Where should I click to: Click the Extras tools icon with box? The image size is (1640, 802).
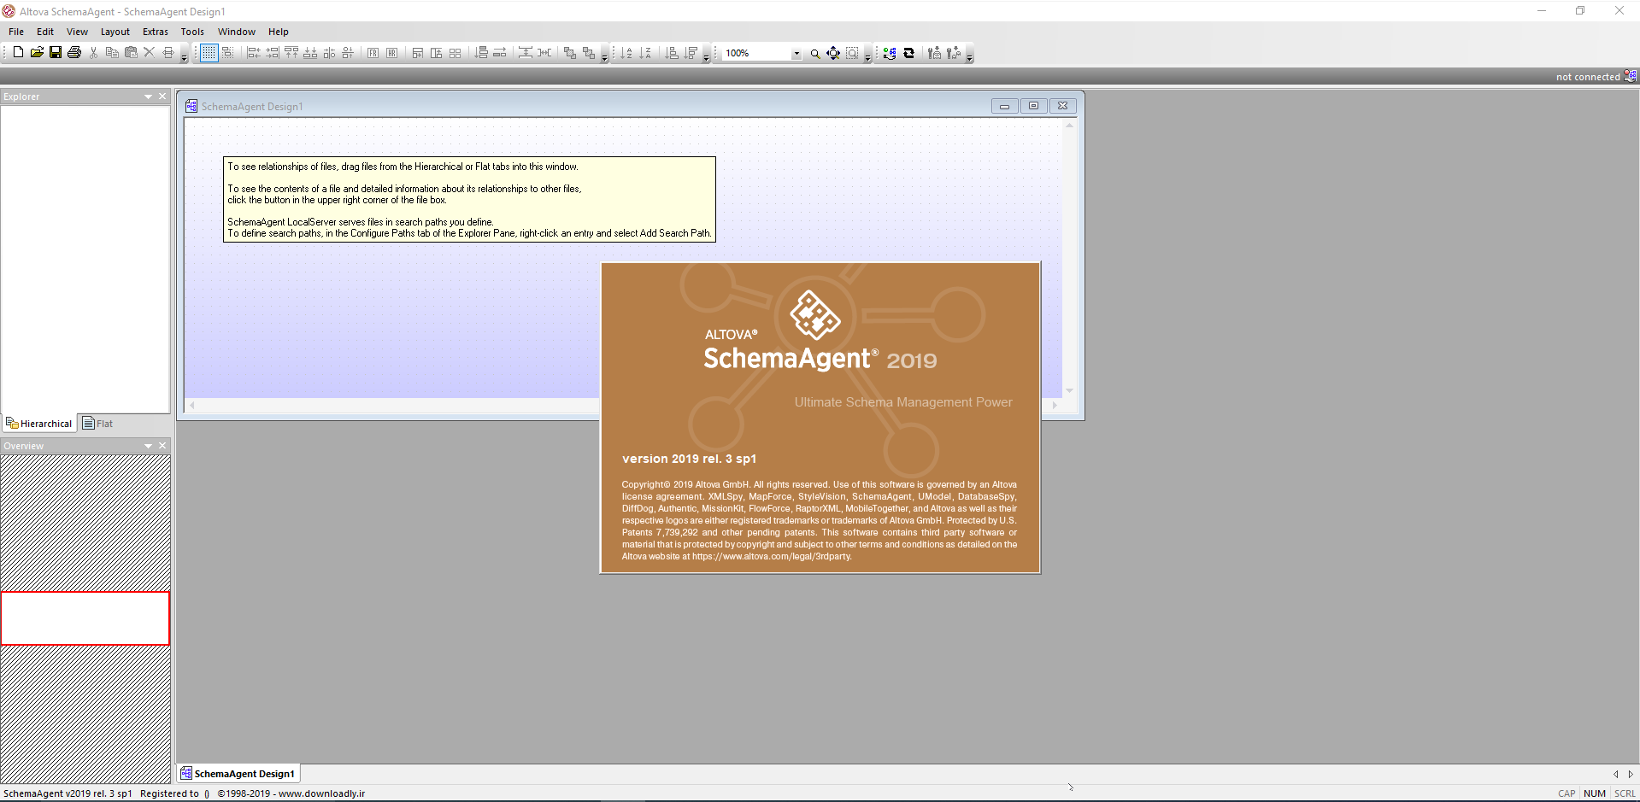coord(934,53)
